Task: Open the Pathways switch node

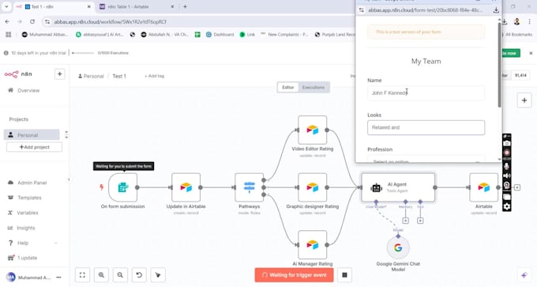Action: tap(250, 187)
